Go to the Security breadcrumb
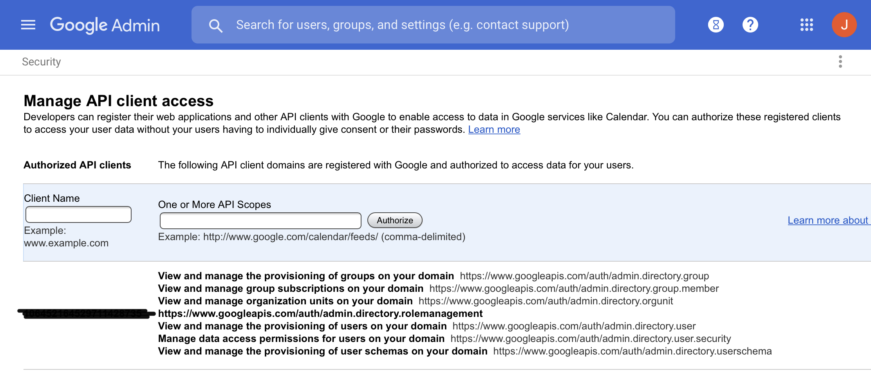The width and height of the screenshot is (871, 378). click(x=42, y=62)
